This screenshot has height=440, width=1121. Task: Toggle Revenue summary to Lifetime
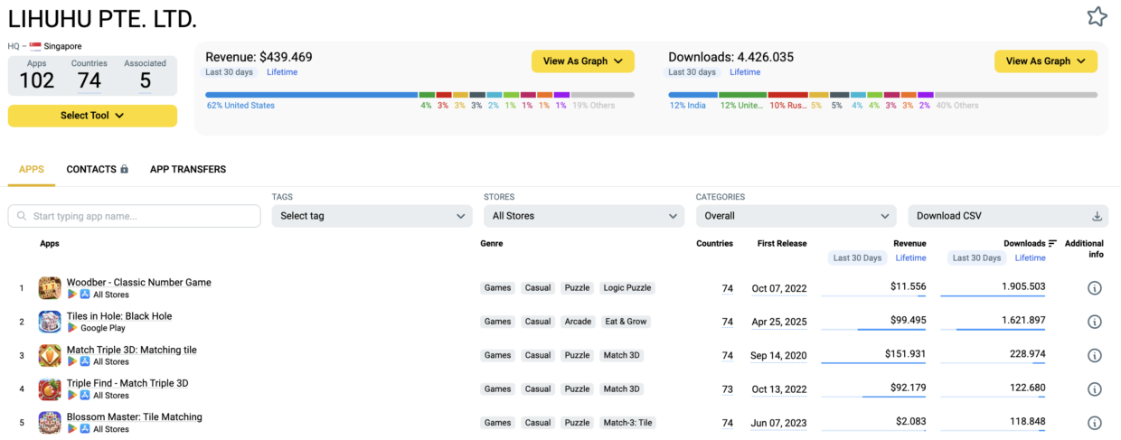point(281,72)
